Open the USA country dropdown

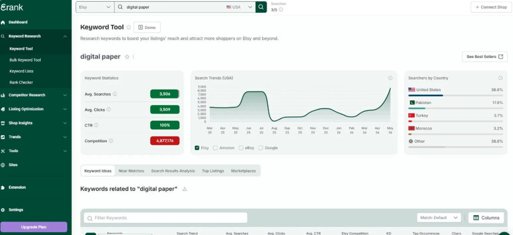click(x=240, y=7)
